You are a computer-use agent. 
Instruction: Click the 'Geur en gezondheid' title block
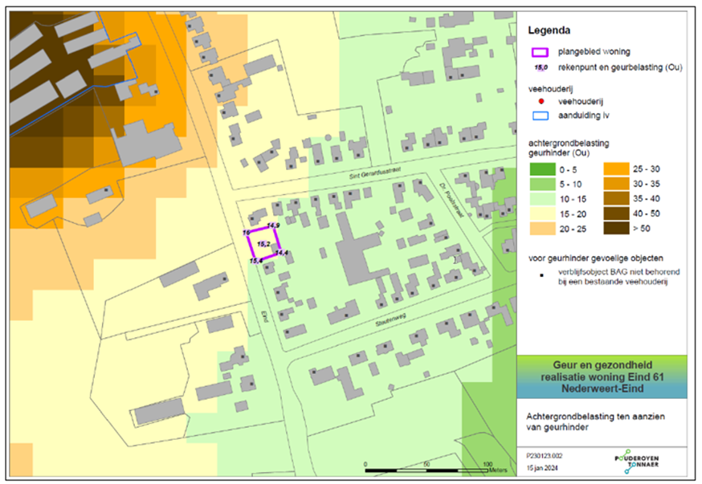602,376
